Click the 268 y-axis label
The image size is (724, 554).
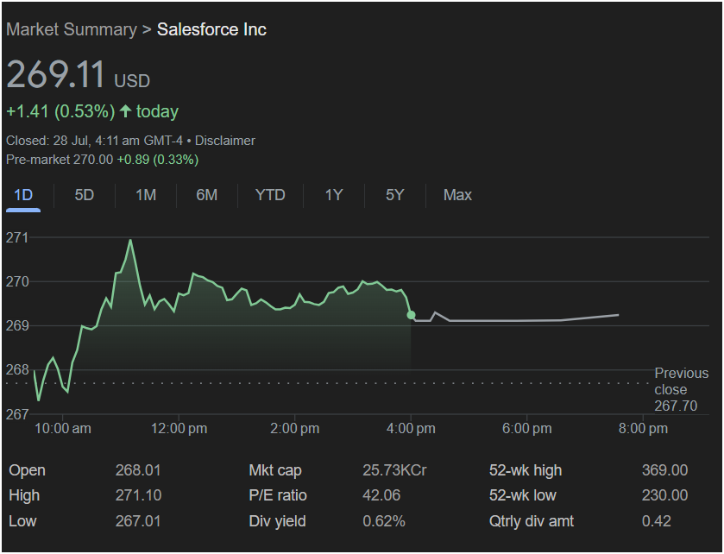click(x=17, y=370)
